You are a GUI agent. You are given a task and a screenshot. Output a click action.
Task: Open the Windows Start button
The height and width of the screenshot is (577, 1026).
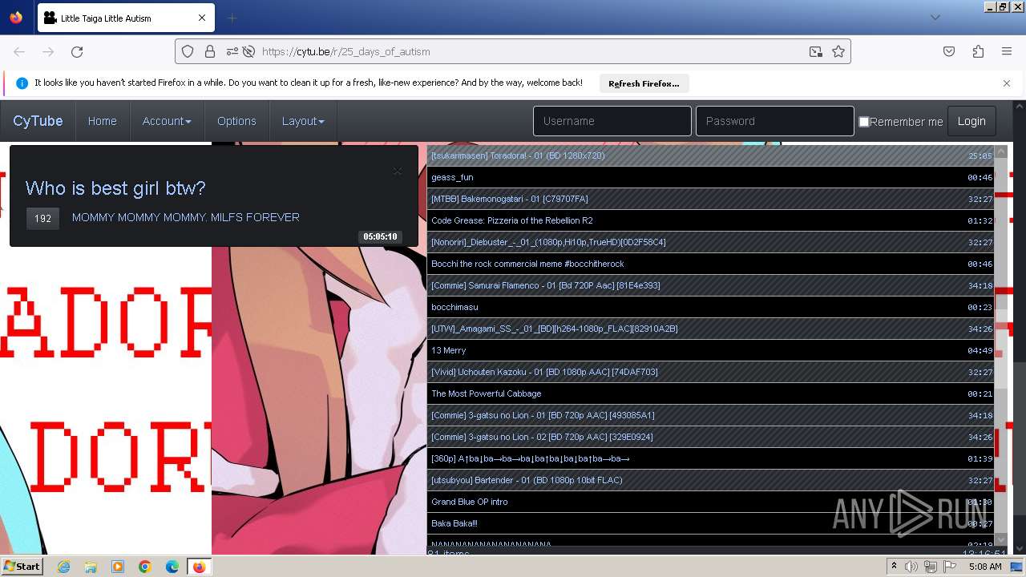click(22, 566)
